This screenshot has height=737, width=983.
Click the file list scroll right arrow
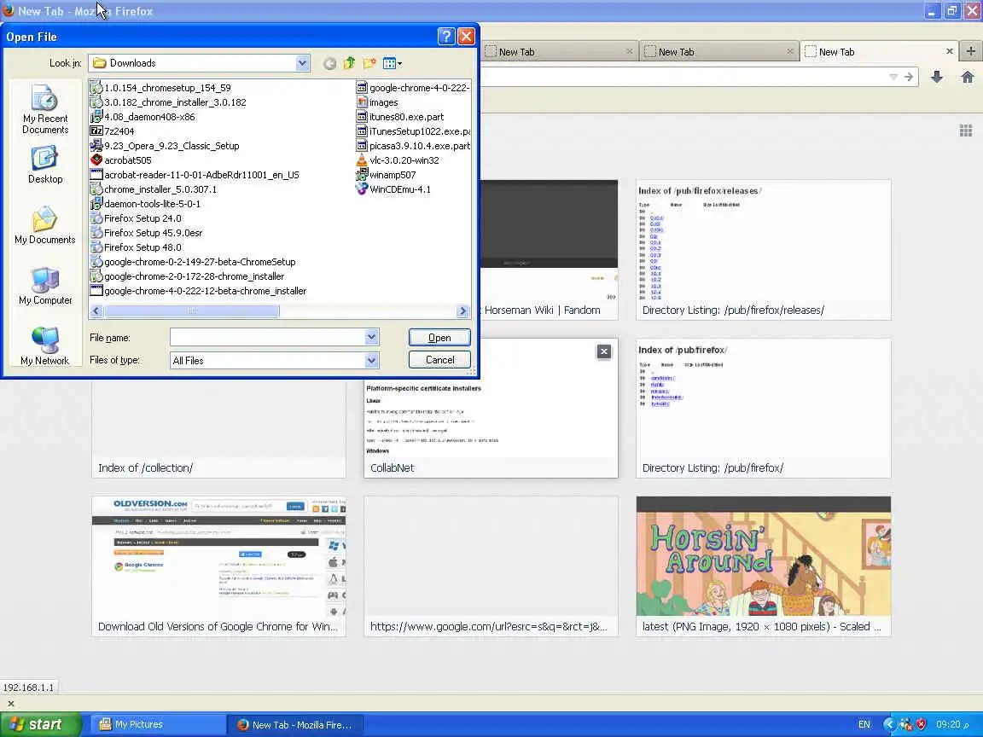pos(462,310)
